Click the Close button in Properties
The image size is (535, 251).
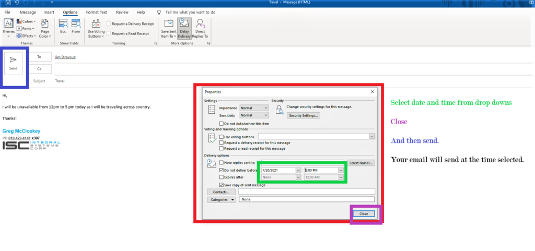tap(364, 213)
